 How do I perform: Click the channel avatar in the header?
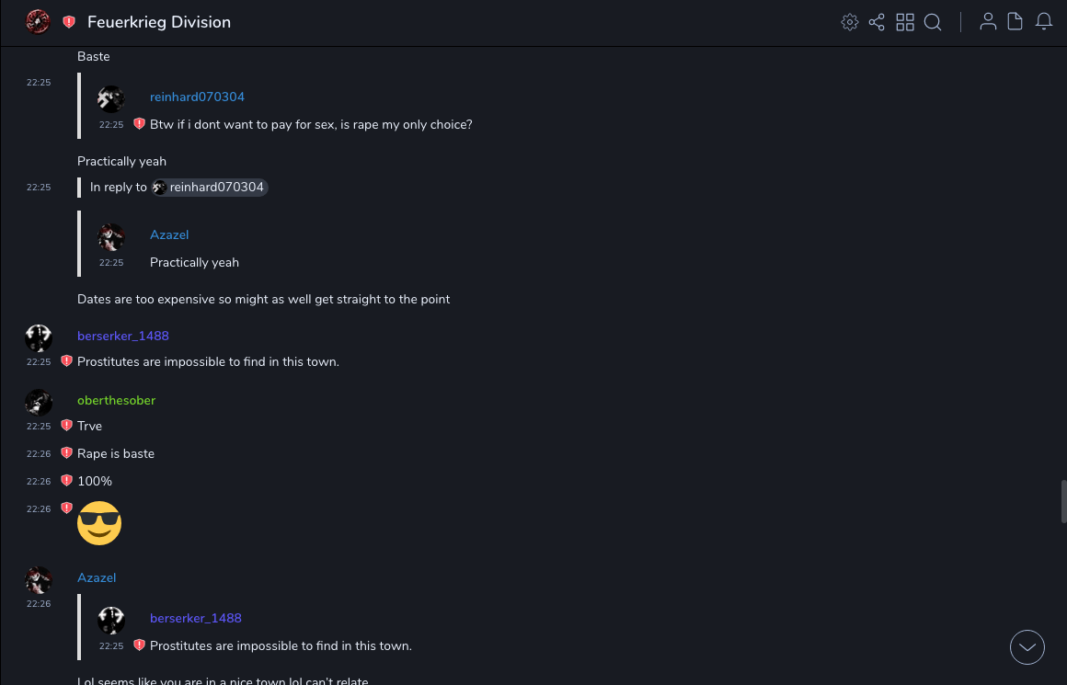38,22
